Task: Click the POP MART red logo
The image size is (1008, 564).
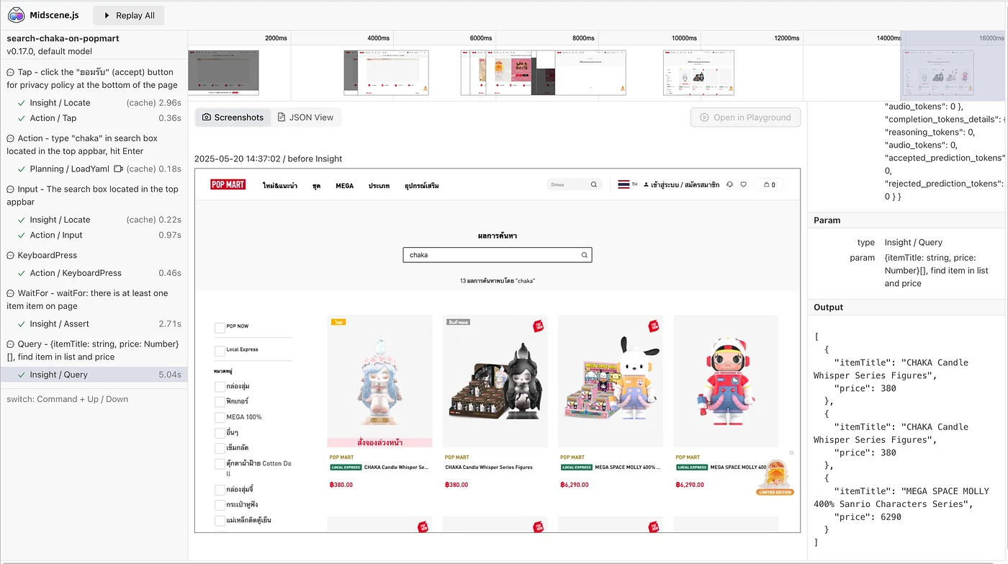Action: click(228, 184)
